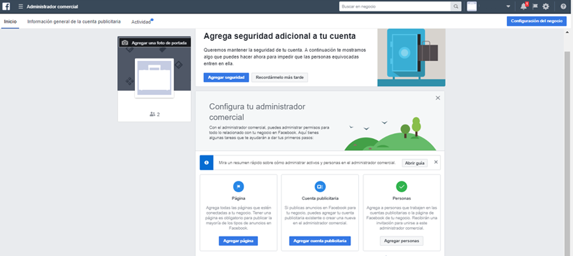Click the Agregar personas button
Image resolution: width=573 pixels, height=256 pixels.
(402, 241)
